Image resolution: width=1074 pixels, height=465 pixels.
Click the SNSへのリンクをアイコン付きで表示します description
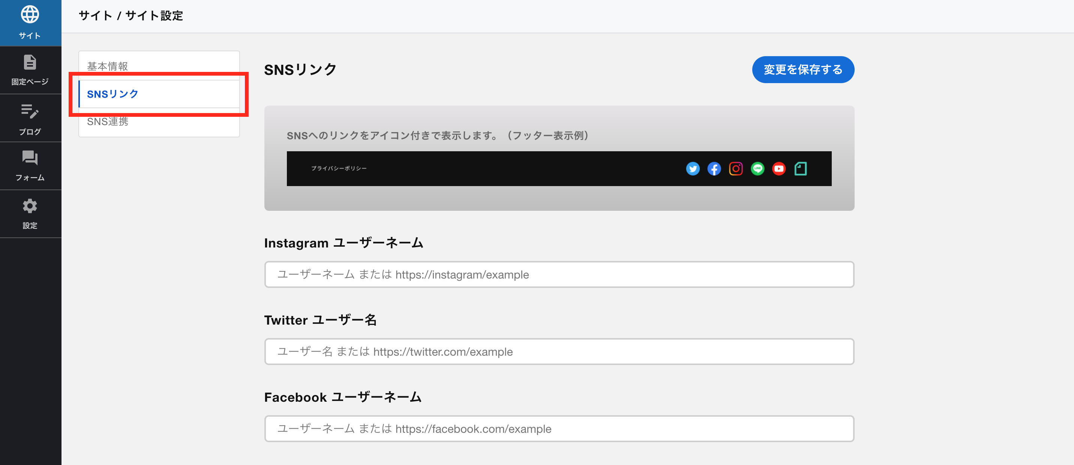[x=438, y=136]
